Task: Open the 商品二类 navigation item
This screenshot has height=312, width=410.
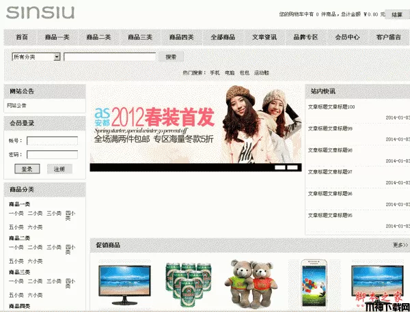Action: [98, 37]
